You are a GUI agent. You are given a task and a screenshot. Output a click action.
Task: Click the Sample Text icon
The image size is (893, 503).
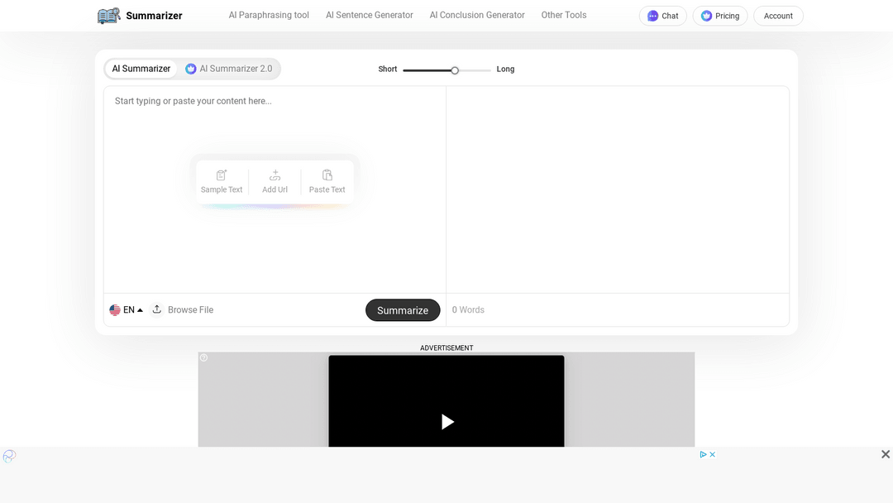[222, 175]
